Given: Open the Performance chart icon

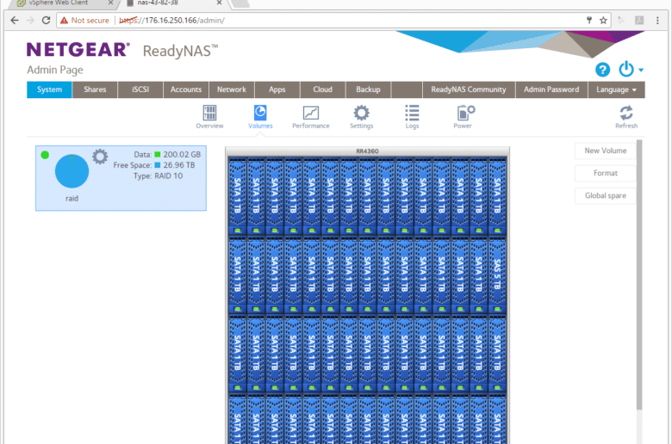Looking at the screenshot, I should pyautogui.click(x=311, y=113).
